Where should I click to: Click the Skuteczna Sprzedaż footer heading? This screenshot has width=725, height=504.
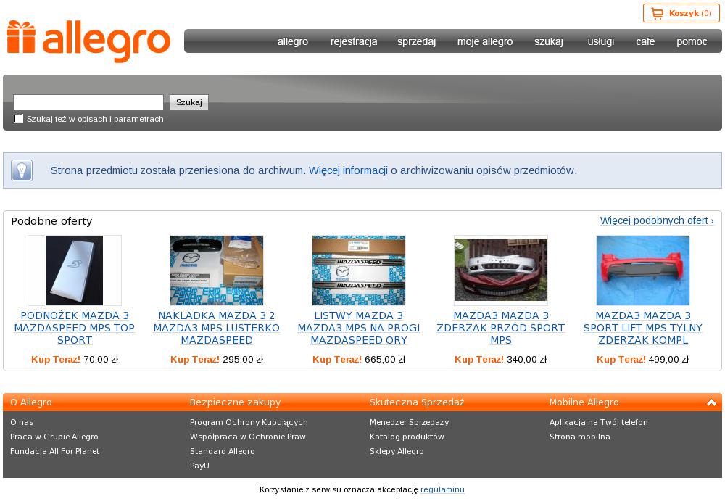click(x=417, y=402)
